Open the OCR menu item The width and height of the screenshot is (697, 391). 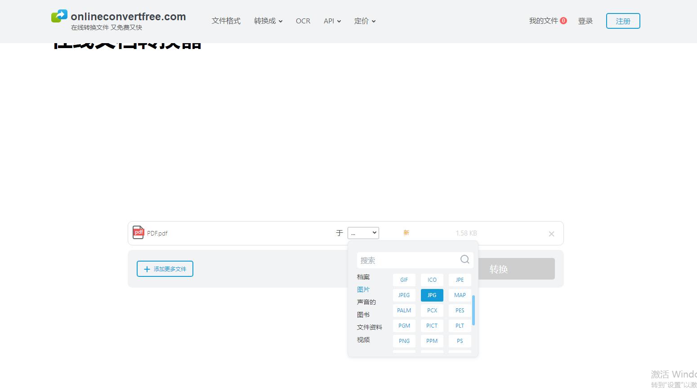click(x=303, y=21)
